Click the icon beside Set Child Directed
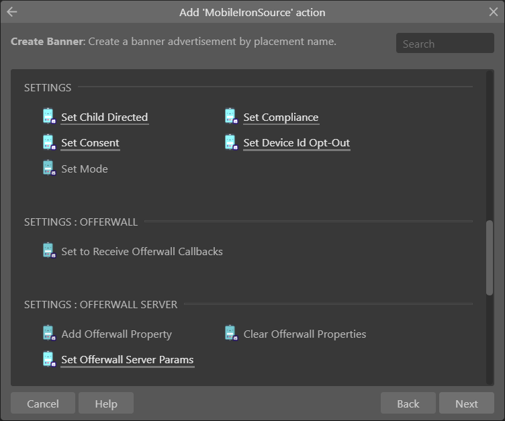The height and width of the screenshot is (421, 505). 49,116
